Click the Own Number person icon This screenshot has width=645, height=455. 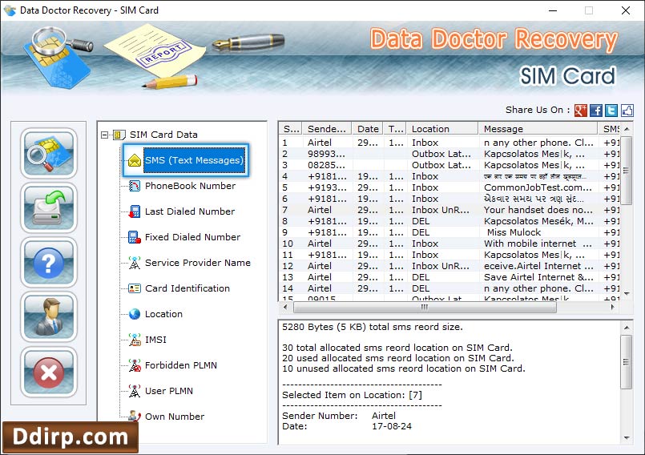pos(135,416)
